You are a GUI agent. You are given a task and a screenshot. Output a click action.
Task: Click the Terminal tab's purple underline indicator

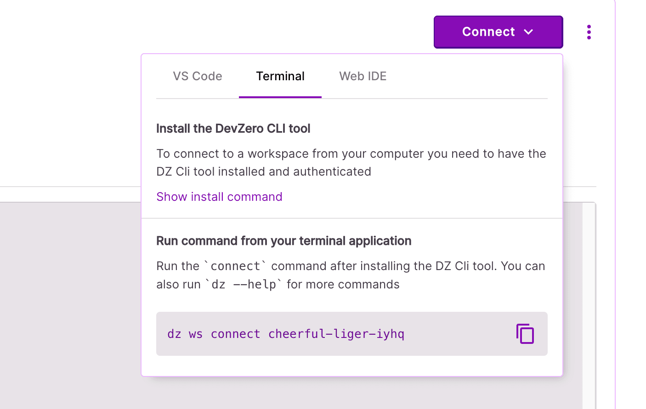[x=280, y=97]
